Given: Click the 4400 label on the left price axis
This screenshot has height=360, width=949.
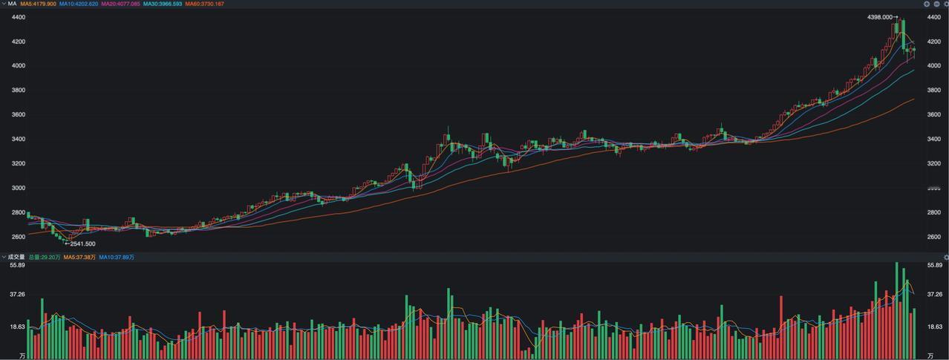Looking at the screenshot, I should click(x=19, y=16).
